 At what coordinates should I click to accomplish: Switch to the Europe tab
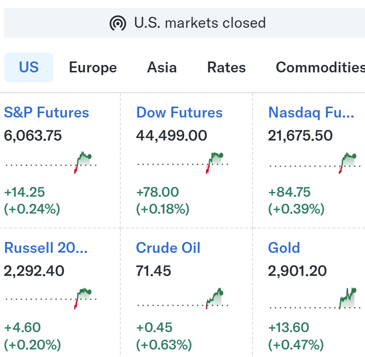click(93, 67)
